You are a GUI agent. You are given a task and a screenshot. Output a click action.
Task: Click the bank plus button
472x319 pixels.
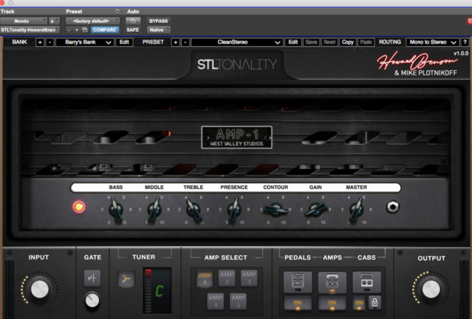point(40,43)
